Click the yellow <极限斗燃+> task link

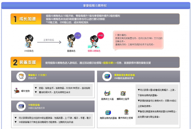[109, 63]
